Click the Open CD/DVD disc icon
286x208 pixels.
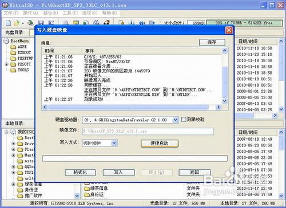point(30,23)
